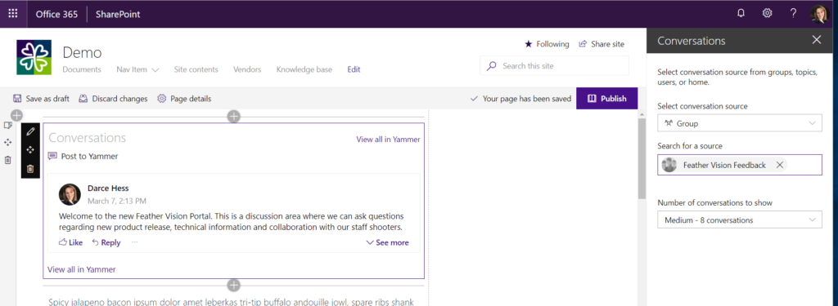Viewport: 838px width, 306px height.
Task: Open Page details
Action: pos(184,99)
